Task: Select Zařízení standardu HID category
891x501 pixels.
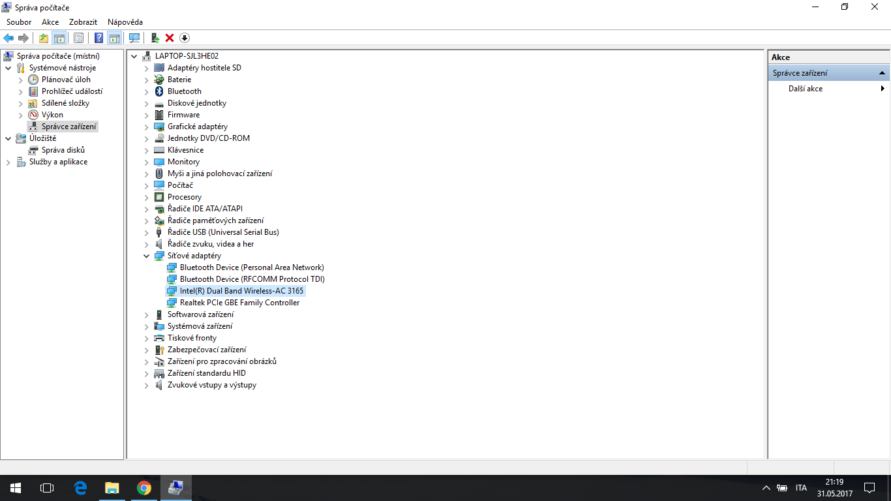Action: click(x=207, y=373)
